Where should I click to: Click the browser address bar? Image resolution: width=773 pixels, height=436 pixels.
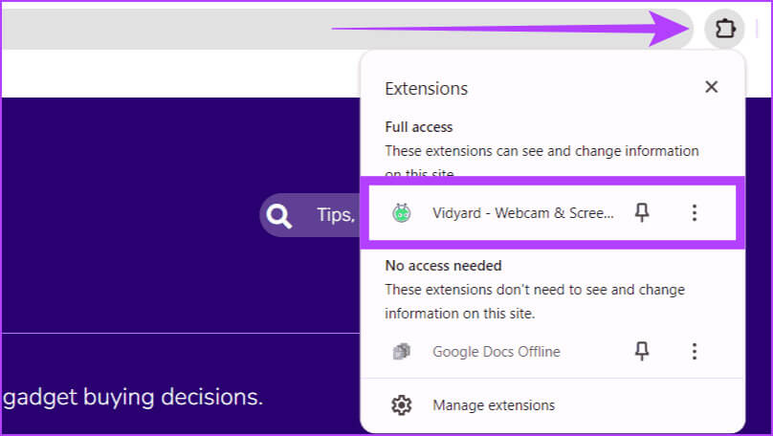(x=346, y=29)
